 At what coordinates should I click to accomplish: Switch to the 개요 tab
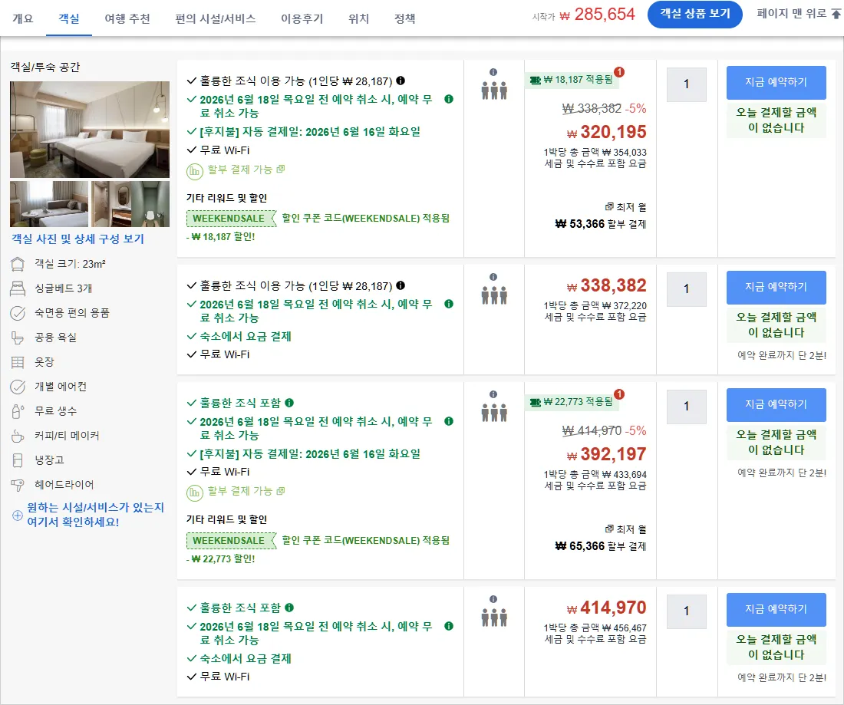(x=22, y=18)
